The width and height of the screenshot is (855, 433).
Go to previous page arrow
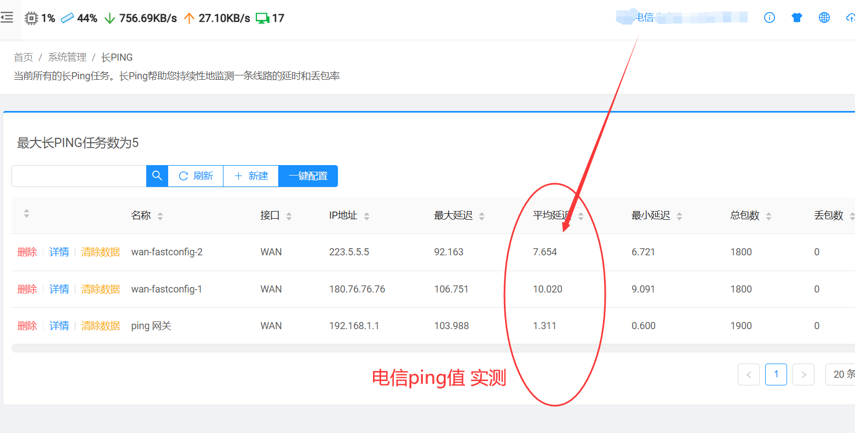tap(749, 375)
